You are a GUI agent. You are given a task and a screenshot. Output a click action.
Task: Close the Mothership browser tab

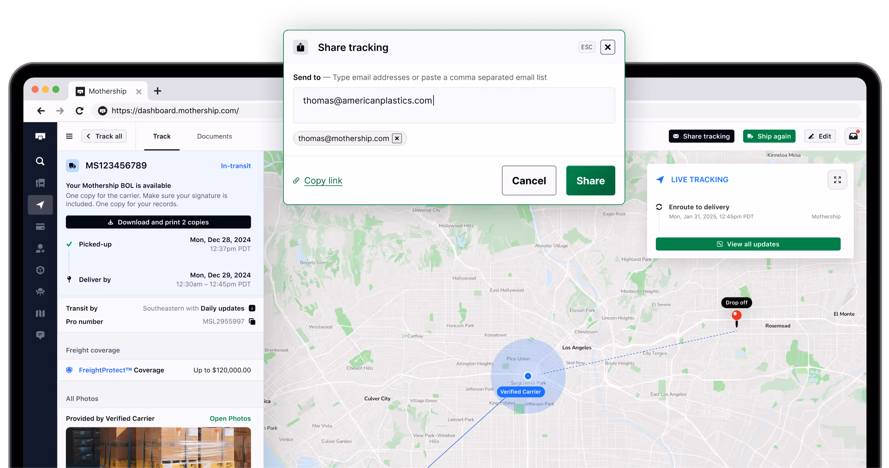click(138, 92)
